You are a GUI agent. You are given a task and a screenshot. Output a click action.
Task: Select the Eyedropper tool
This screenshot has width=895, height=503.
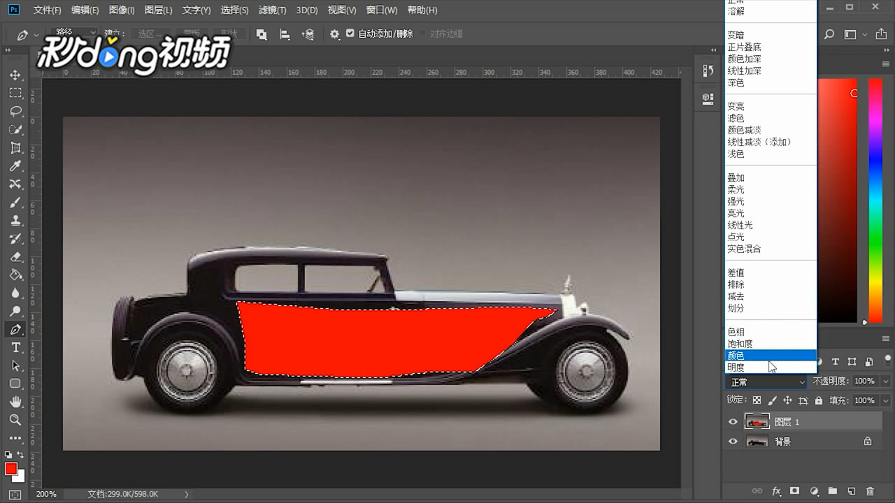click(15, 166)
